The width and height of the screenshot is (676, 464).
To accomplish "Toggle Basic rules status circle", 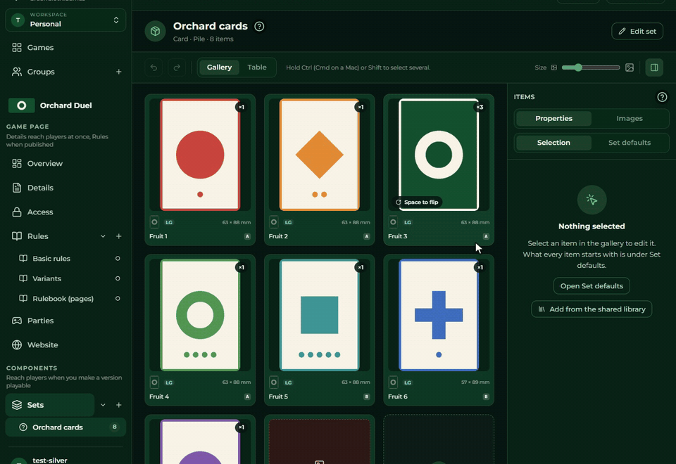I will click(118, 258).
